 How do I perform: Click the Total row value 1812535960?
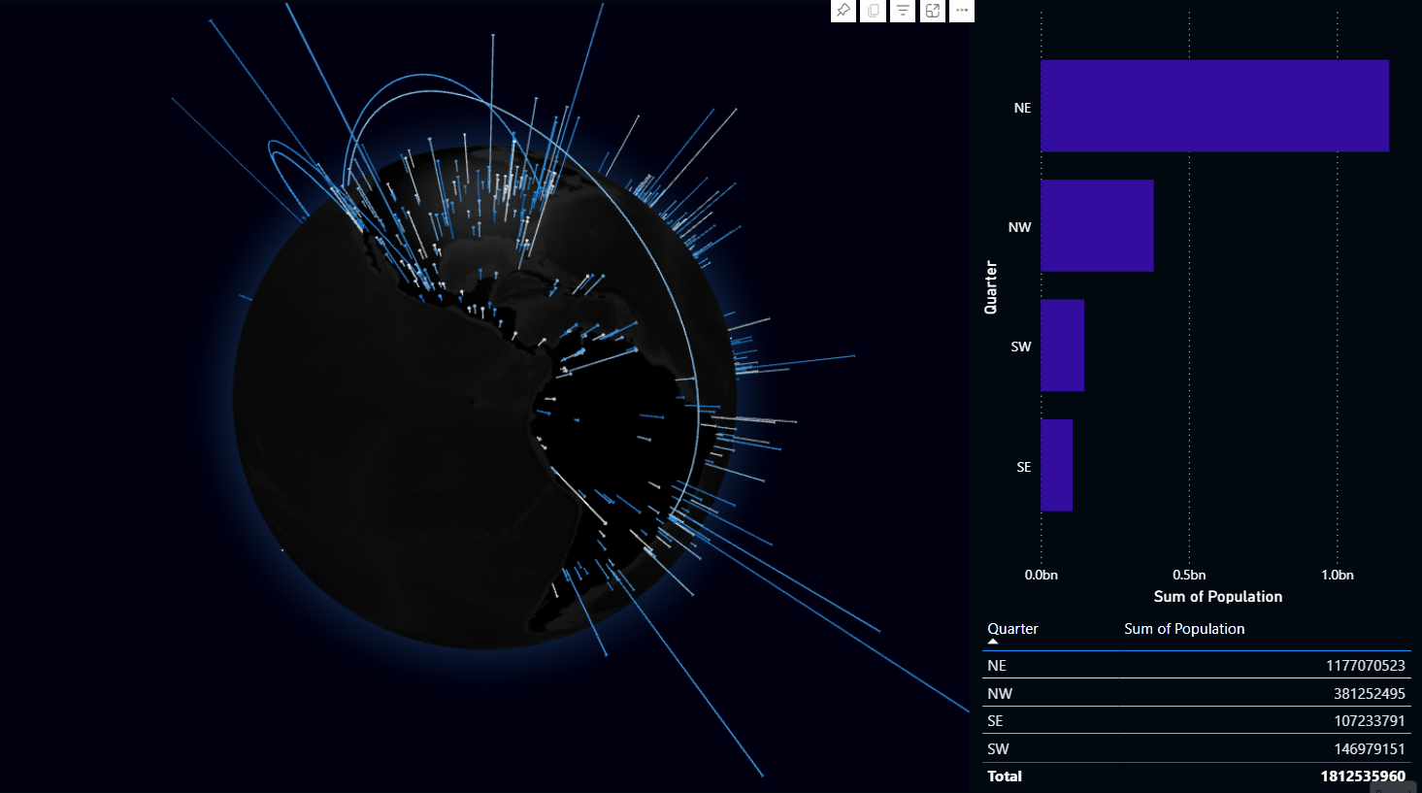tap(1362, 776)
